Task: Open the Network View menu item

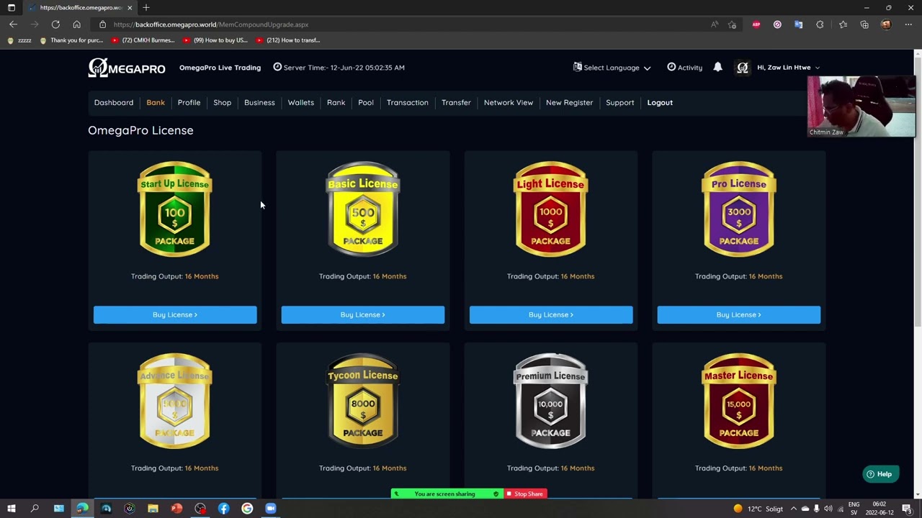Action: coord(509,102)
